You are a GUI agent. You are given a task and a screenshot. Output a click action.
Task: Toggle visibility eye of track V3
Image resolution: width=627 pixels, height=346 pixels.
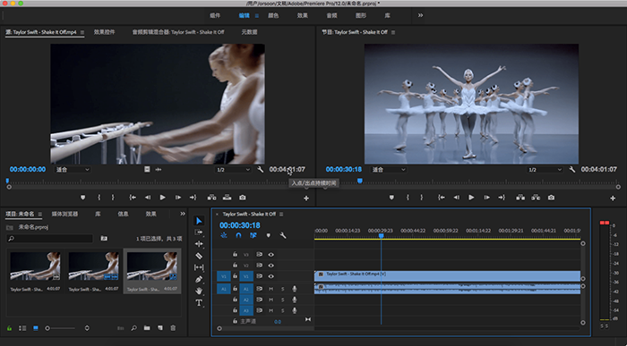point(271,254)
